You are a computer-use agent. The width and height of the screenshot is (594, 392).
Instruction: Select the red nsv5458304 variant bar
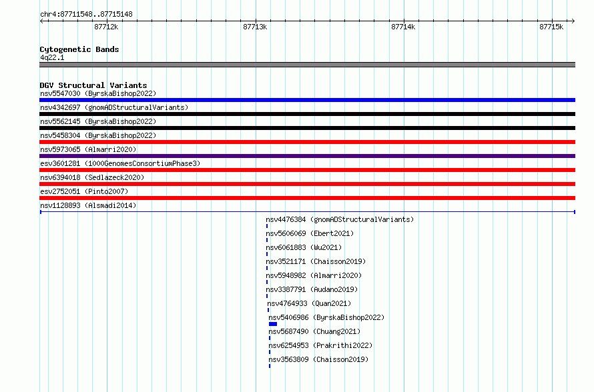[x=307, y=142]
